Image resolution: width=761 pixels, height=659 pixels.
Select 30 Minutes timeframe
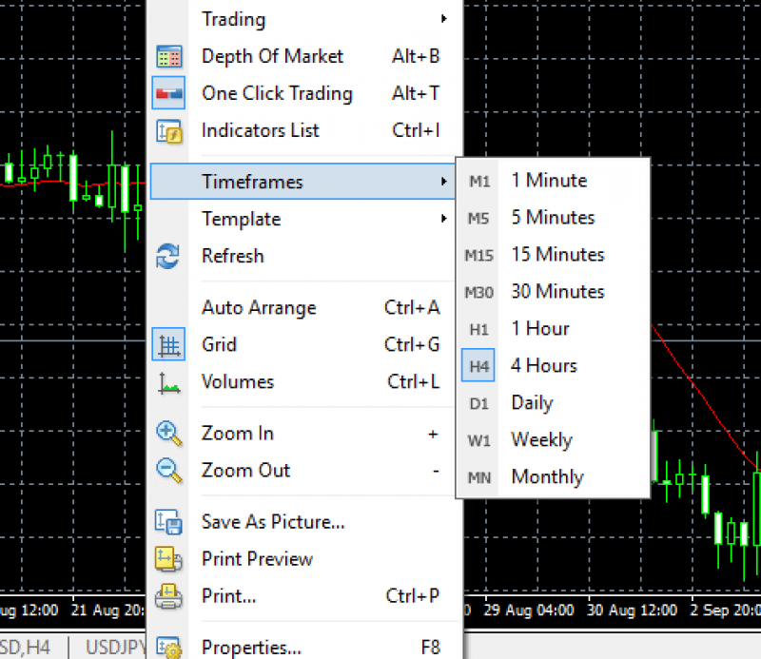point(553,292)
